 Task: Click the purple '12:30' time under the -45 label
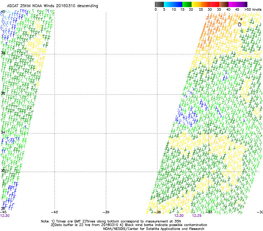tap(5, 216)
